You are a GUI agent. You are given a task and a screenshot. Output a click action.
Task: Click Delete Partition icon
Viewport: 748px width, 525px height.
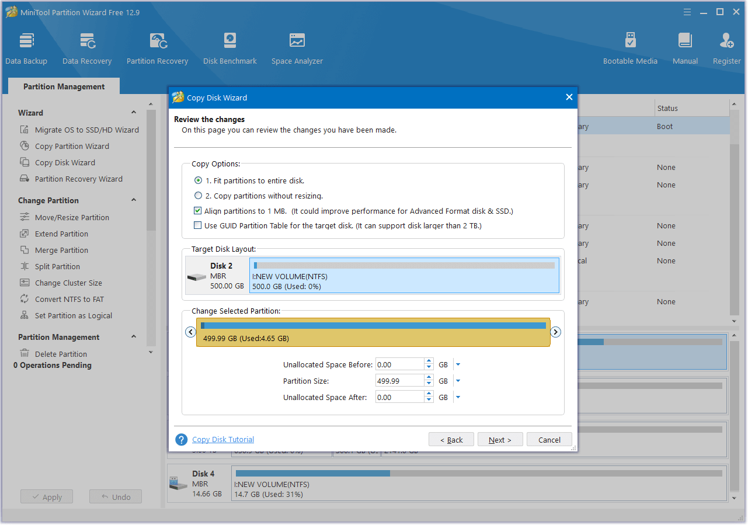tap(25, 354)
